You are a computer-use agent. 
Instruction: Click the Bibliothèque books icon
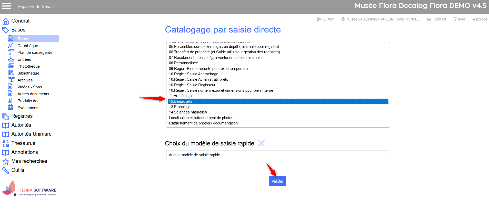11,73
